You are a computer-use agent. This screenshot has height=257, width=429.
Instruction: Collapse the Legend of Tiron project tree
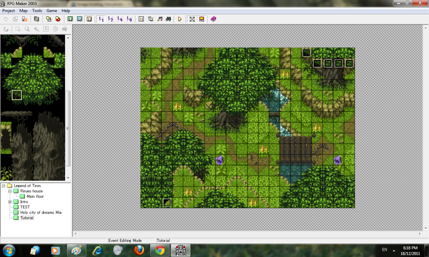(3, 186)
